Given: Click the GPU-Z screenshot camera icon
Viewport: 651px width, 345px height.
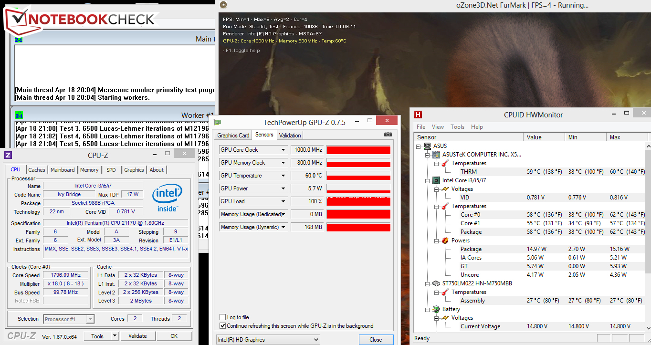Looking at the screenshot, I should pos(388,135).
